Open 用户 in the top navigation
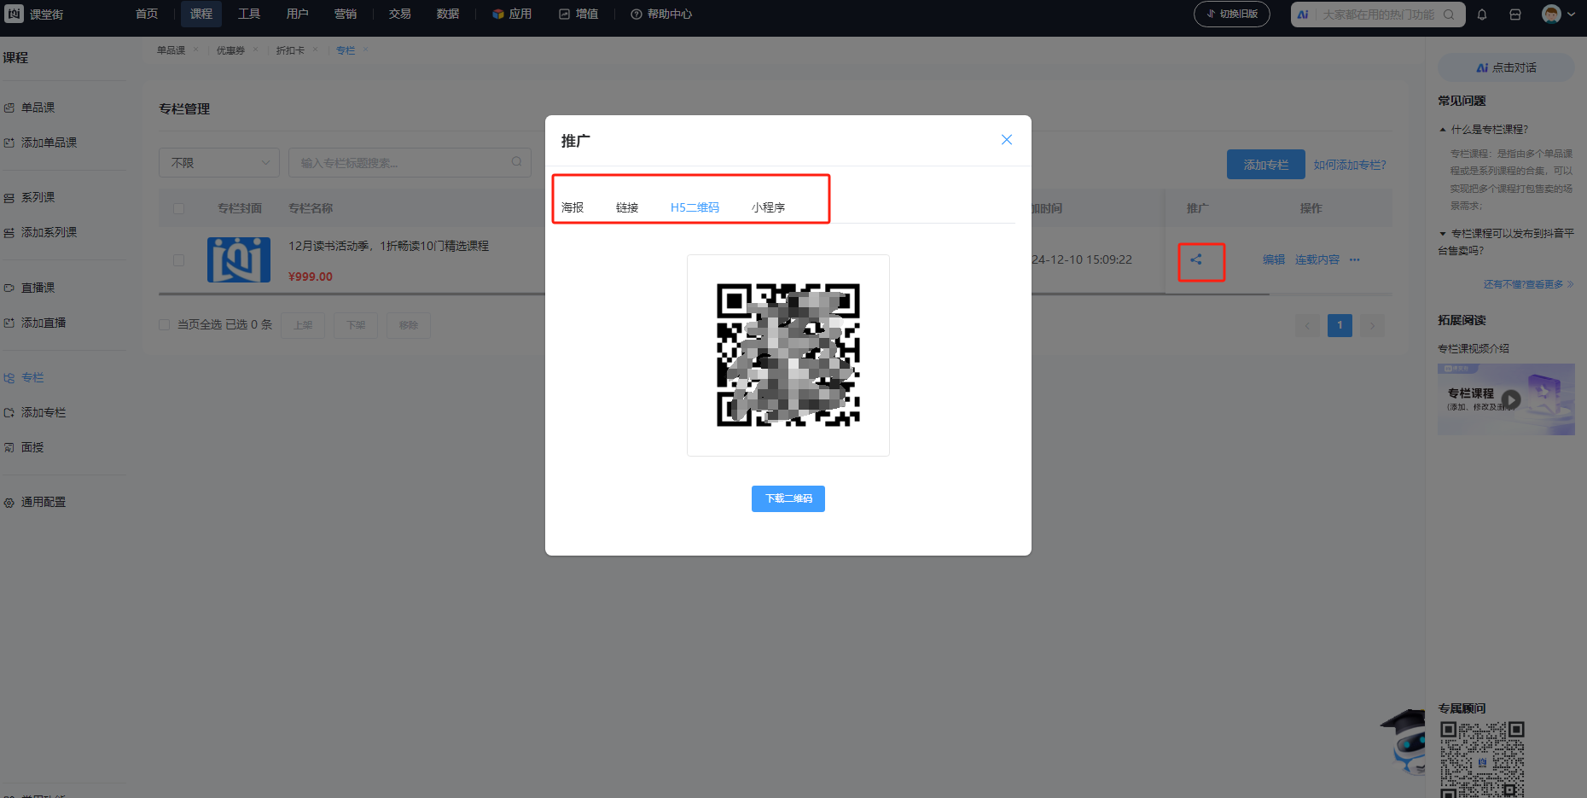1587x798 pixels. pos(297,14)
